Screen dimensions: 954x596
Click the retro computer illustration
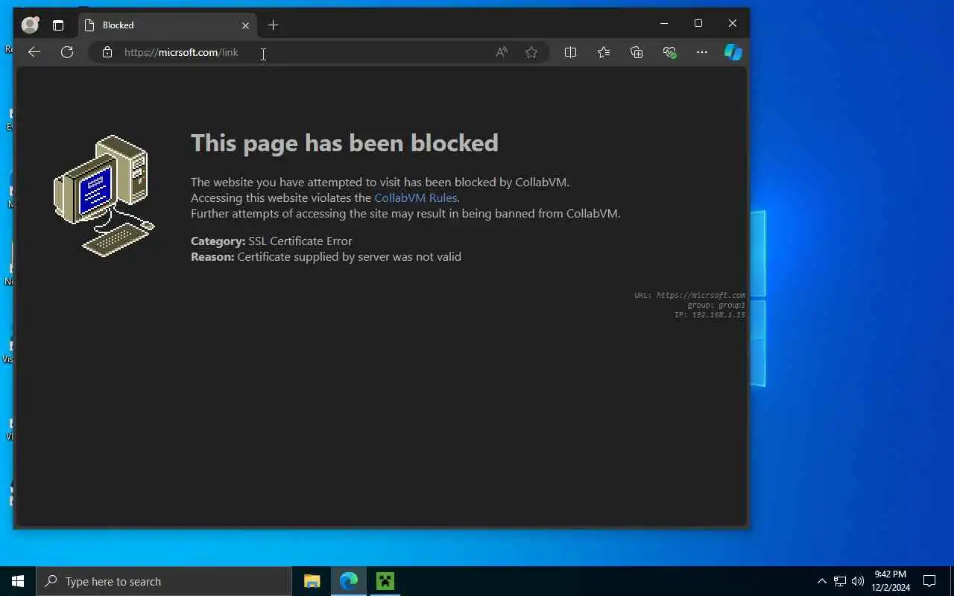point(104,196)
